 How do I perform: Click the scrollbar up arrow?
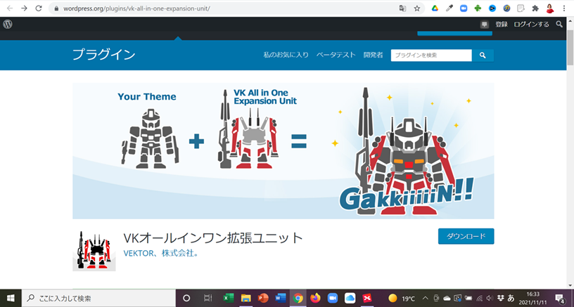tap(570, 20)
